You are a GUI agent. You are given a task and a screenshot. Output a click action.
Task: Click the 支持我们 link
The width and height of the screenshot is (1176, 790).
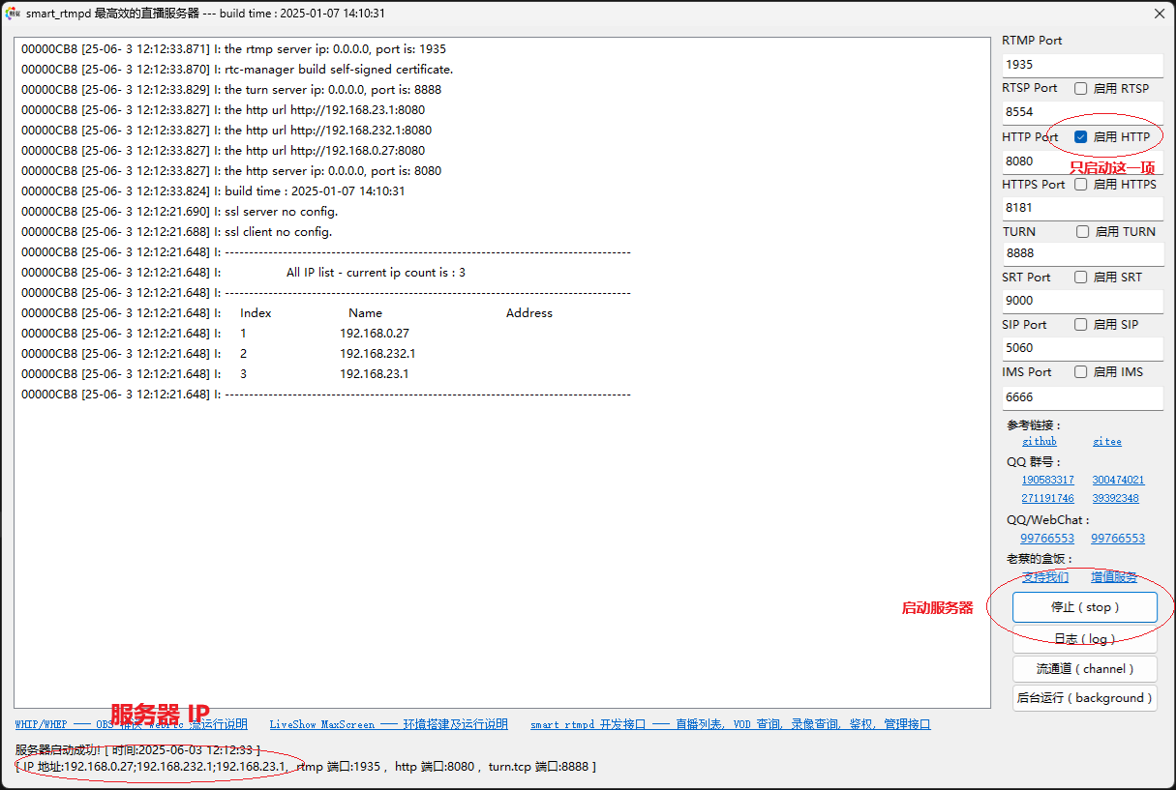(1045, 577)
